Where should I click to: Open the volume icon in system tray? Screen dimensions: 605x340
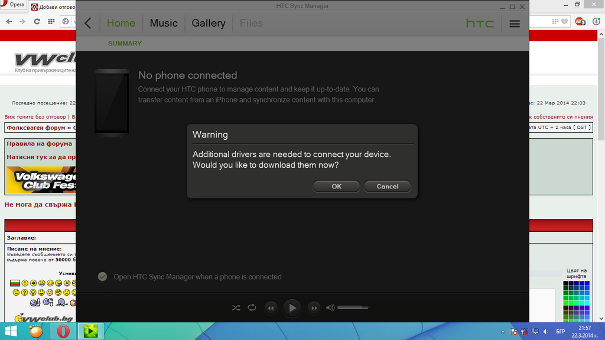(545, 332)
